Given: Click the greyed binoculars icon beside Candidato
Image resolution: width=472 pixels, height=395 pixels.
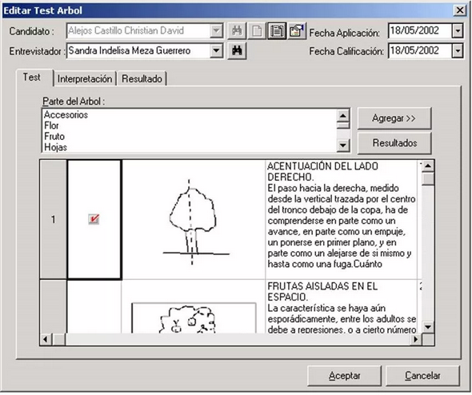Looking at the screenshot, I should click(x=237, y=31).
